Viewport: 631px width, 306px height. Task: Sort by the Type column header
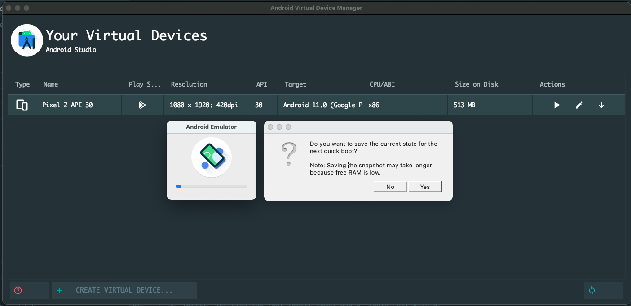22,84
